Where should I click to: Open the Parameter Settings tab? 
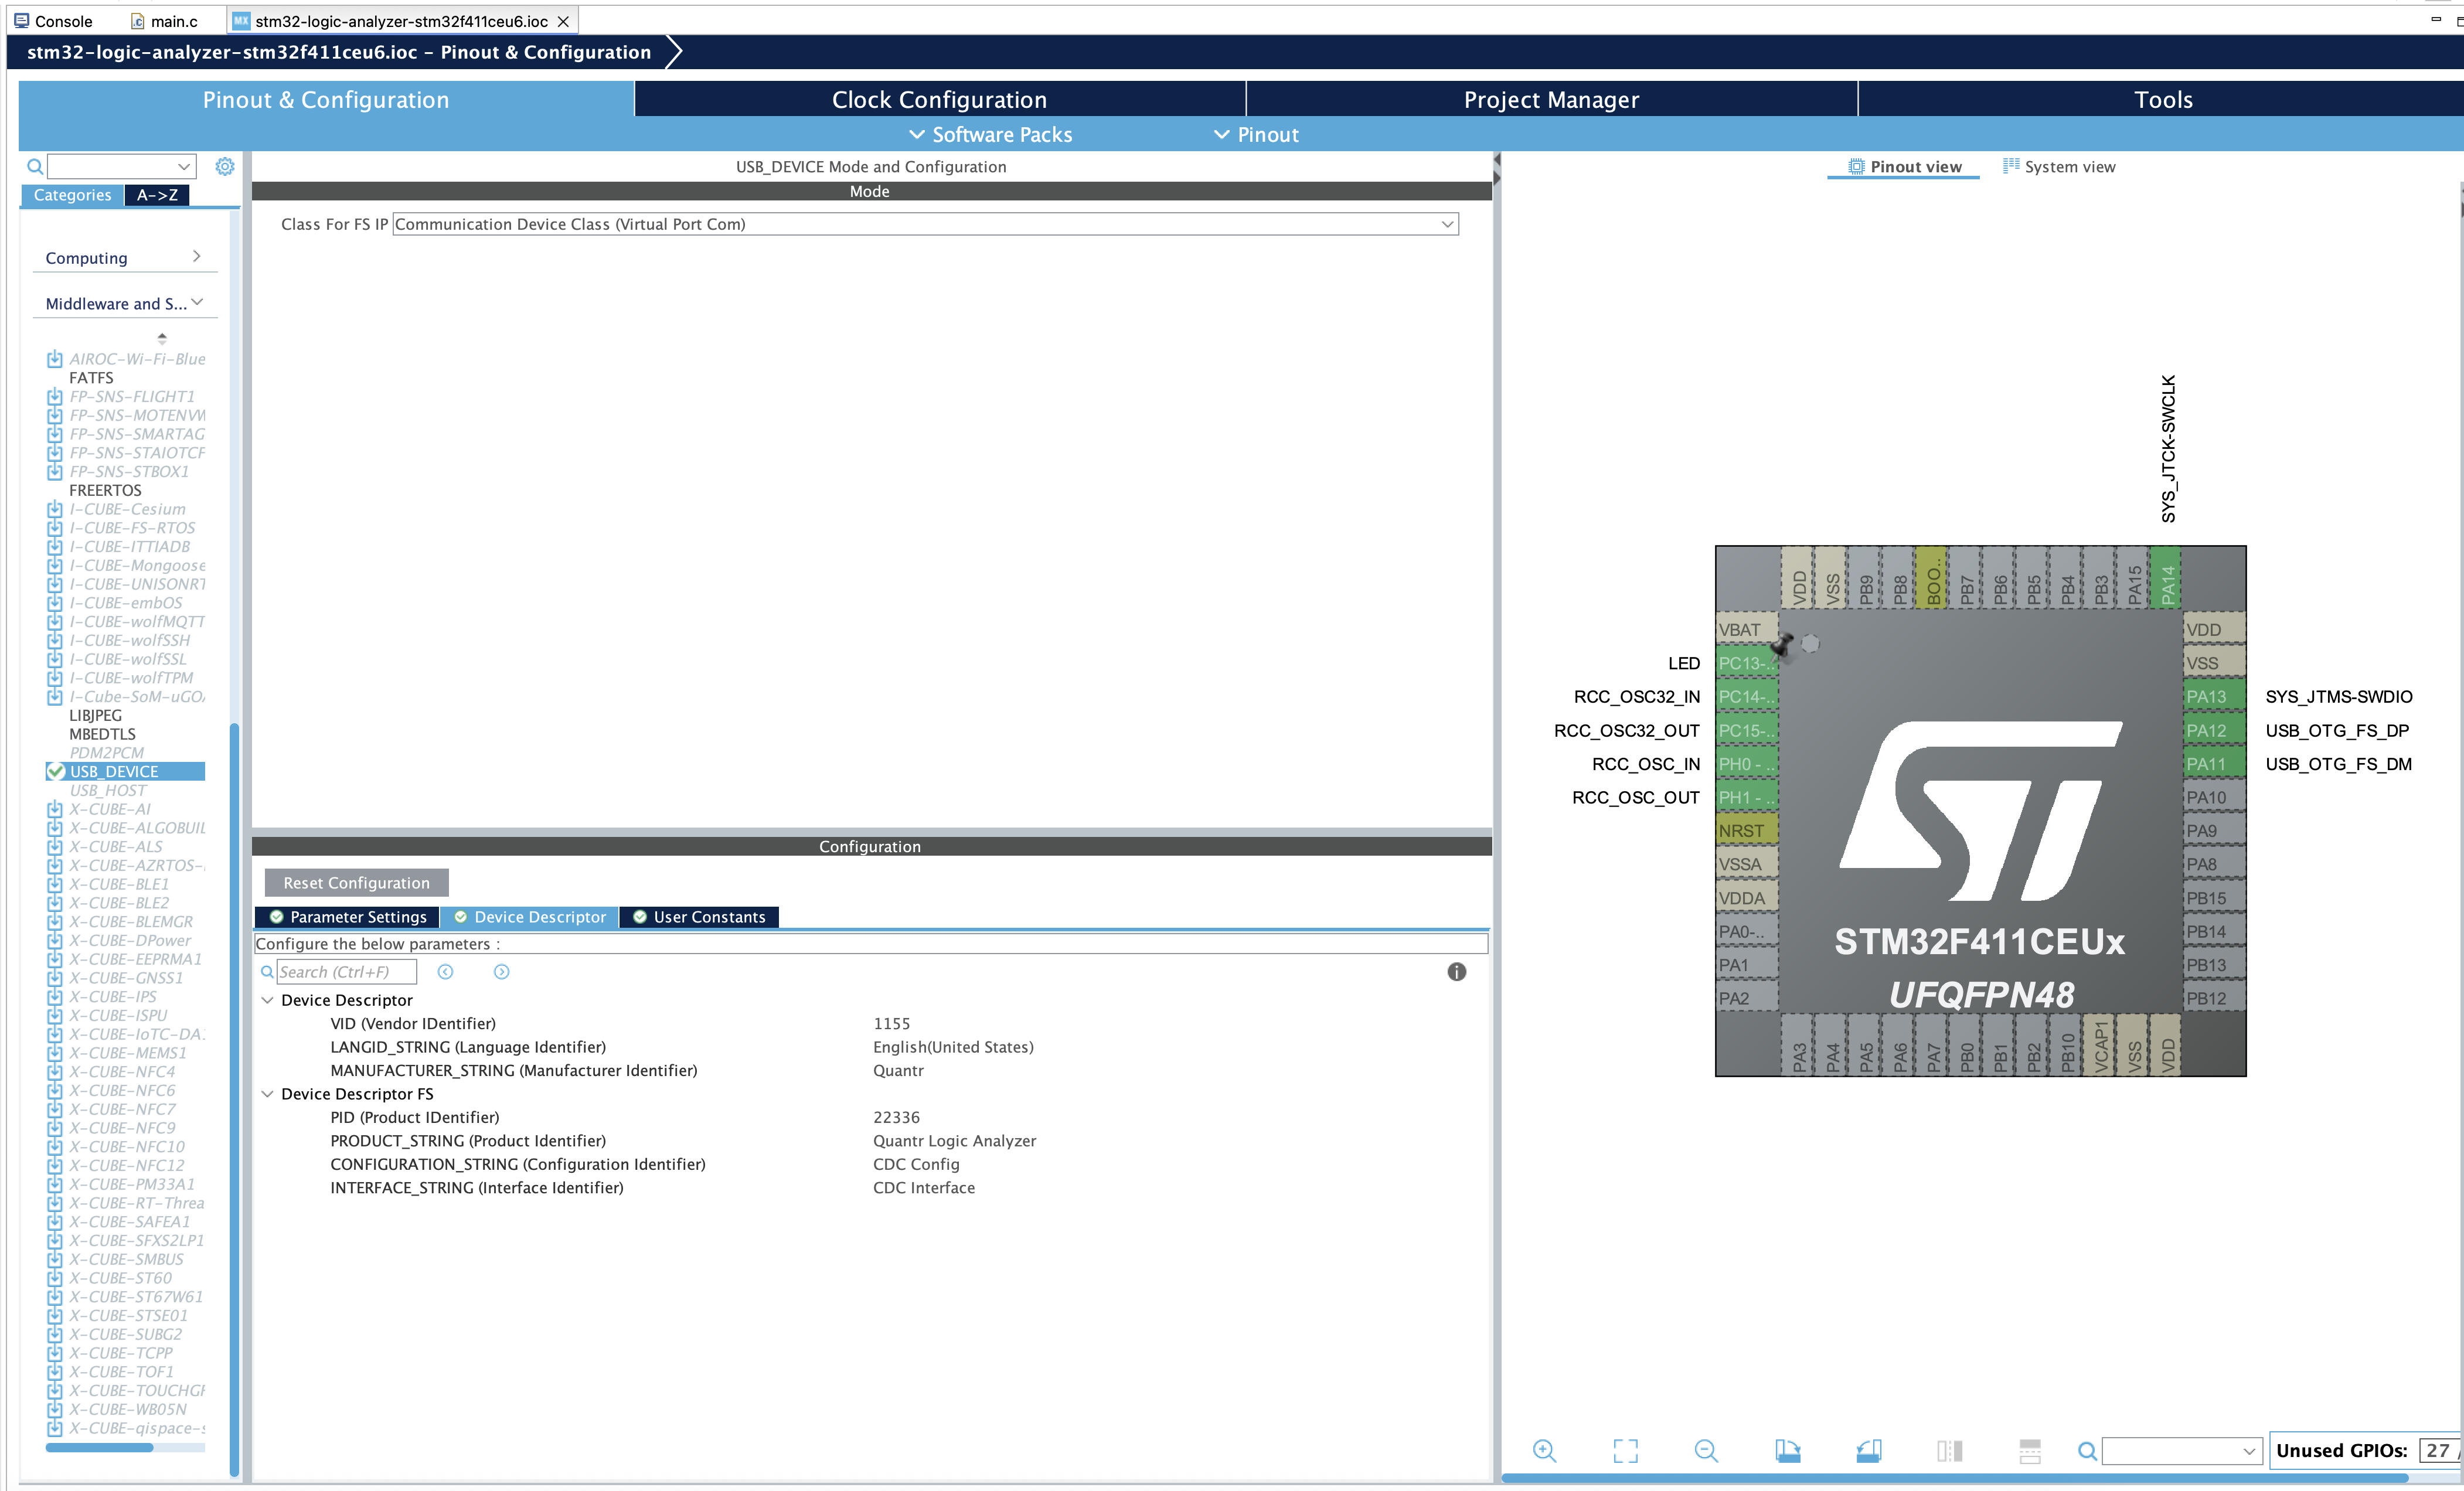(348, 917)
